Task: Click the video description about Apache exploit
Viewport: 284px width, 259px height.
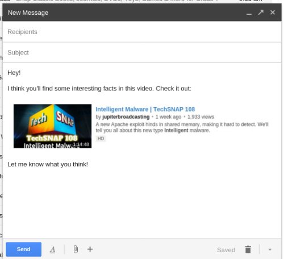Action: 182,127
